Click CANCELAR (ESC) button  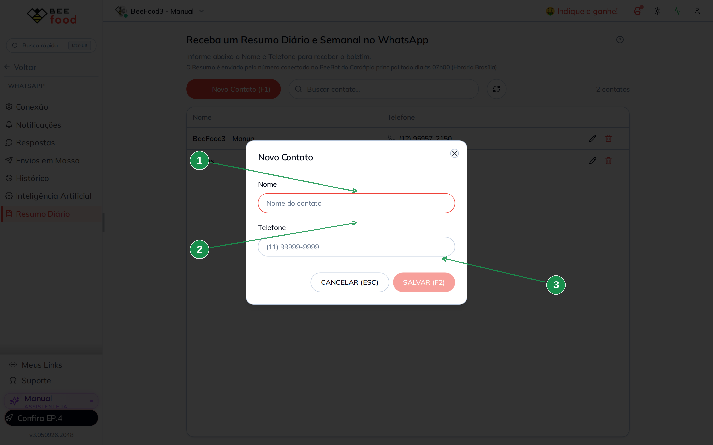point(350,282)
